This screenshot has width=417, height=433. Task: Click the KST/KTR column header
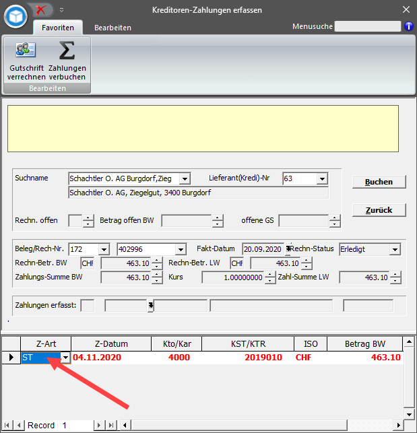coord(248,344)
